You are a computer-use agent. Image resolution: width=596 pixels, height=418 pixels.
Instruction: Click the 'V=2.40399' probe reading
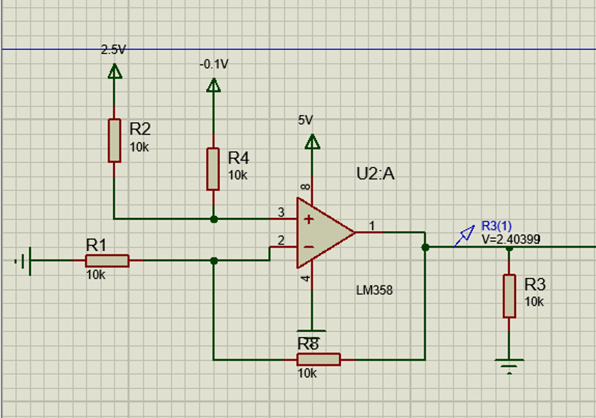511,239
